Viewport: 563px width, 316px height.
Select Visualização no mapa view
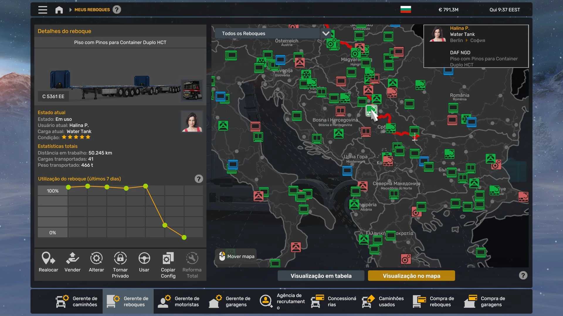tap(411, 276)
